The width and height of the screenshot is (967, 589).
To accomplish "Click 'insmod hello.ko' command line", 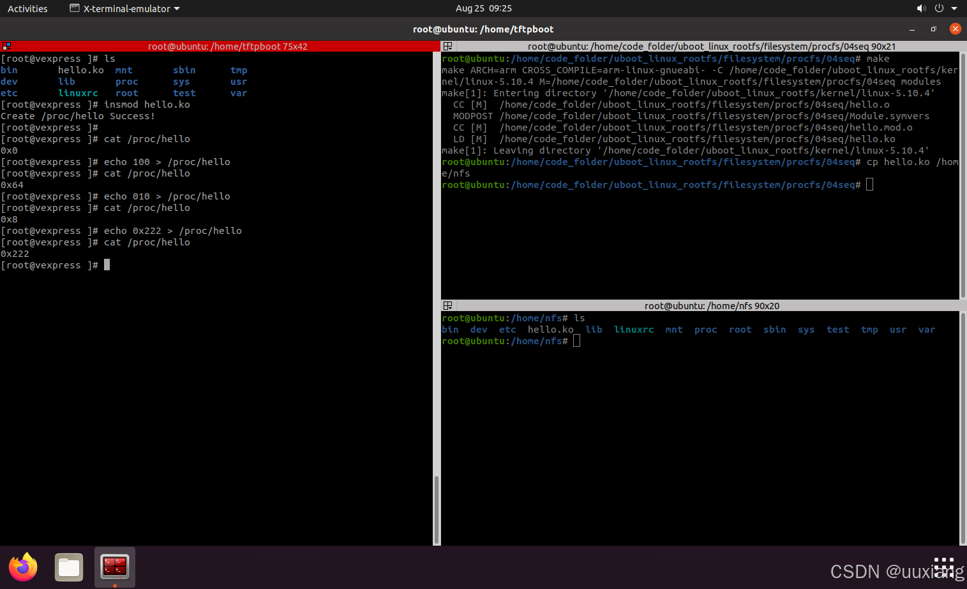I will pyautogui.click(x=96, y=105).
